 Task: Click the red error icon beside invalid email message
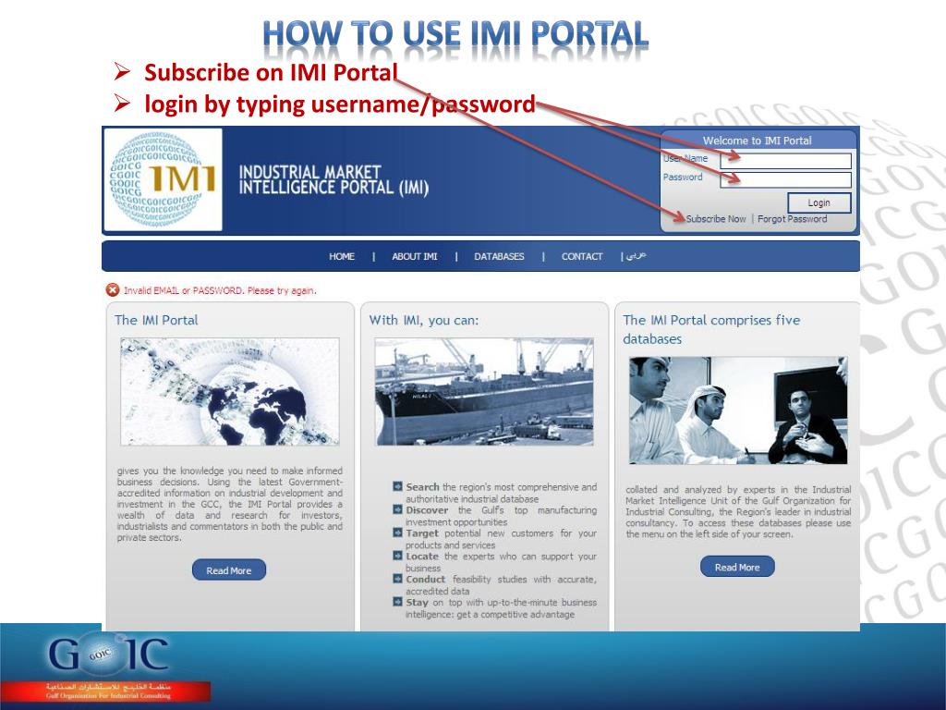tap(112, 290)
